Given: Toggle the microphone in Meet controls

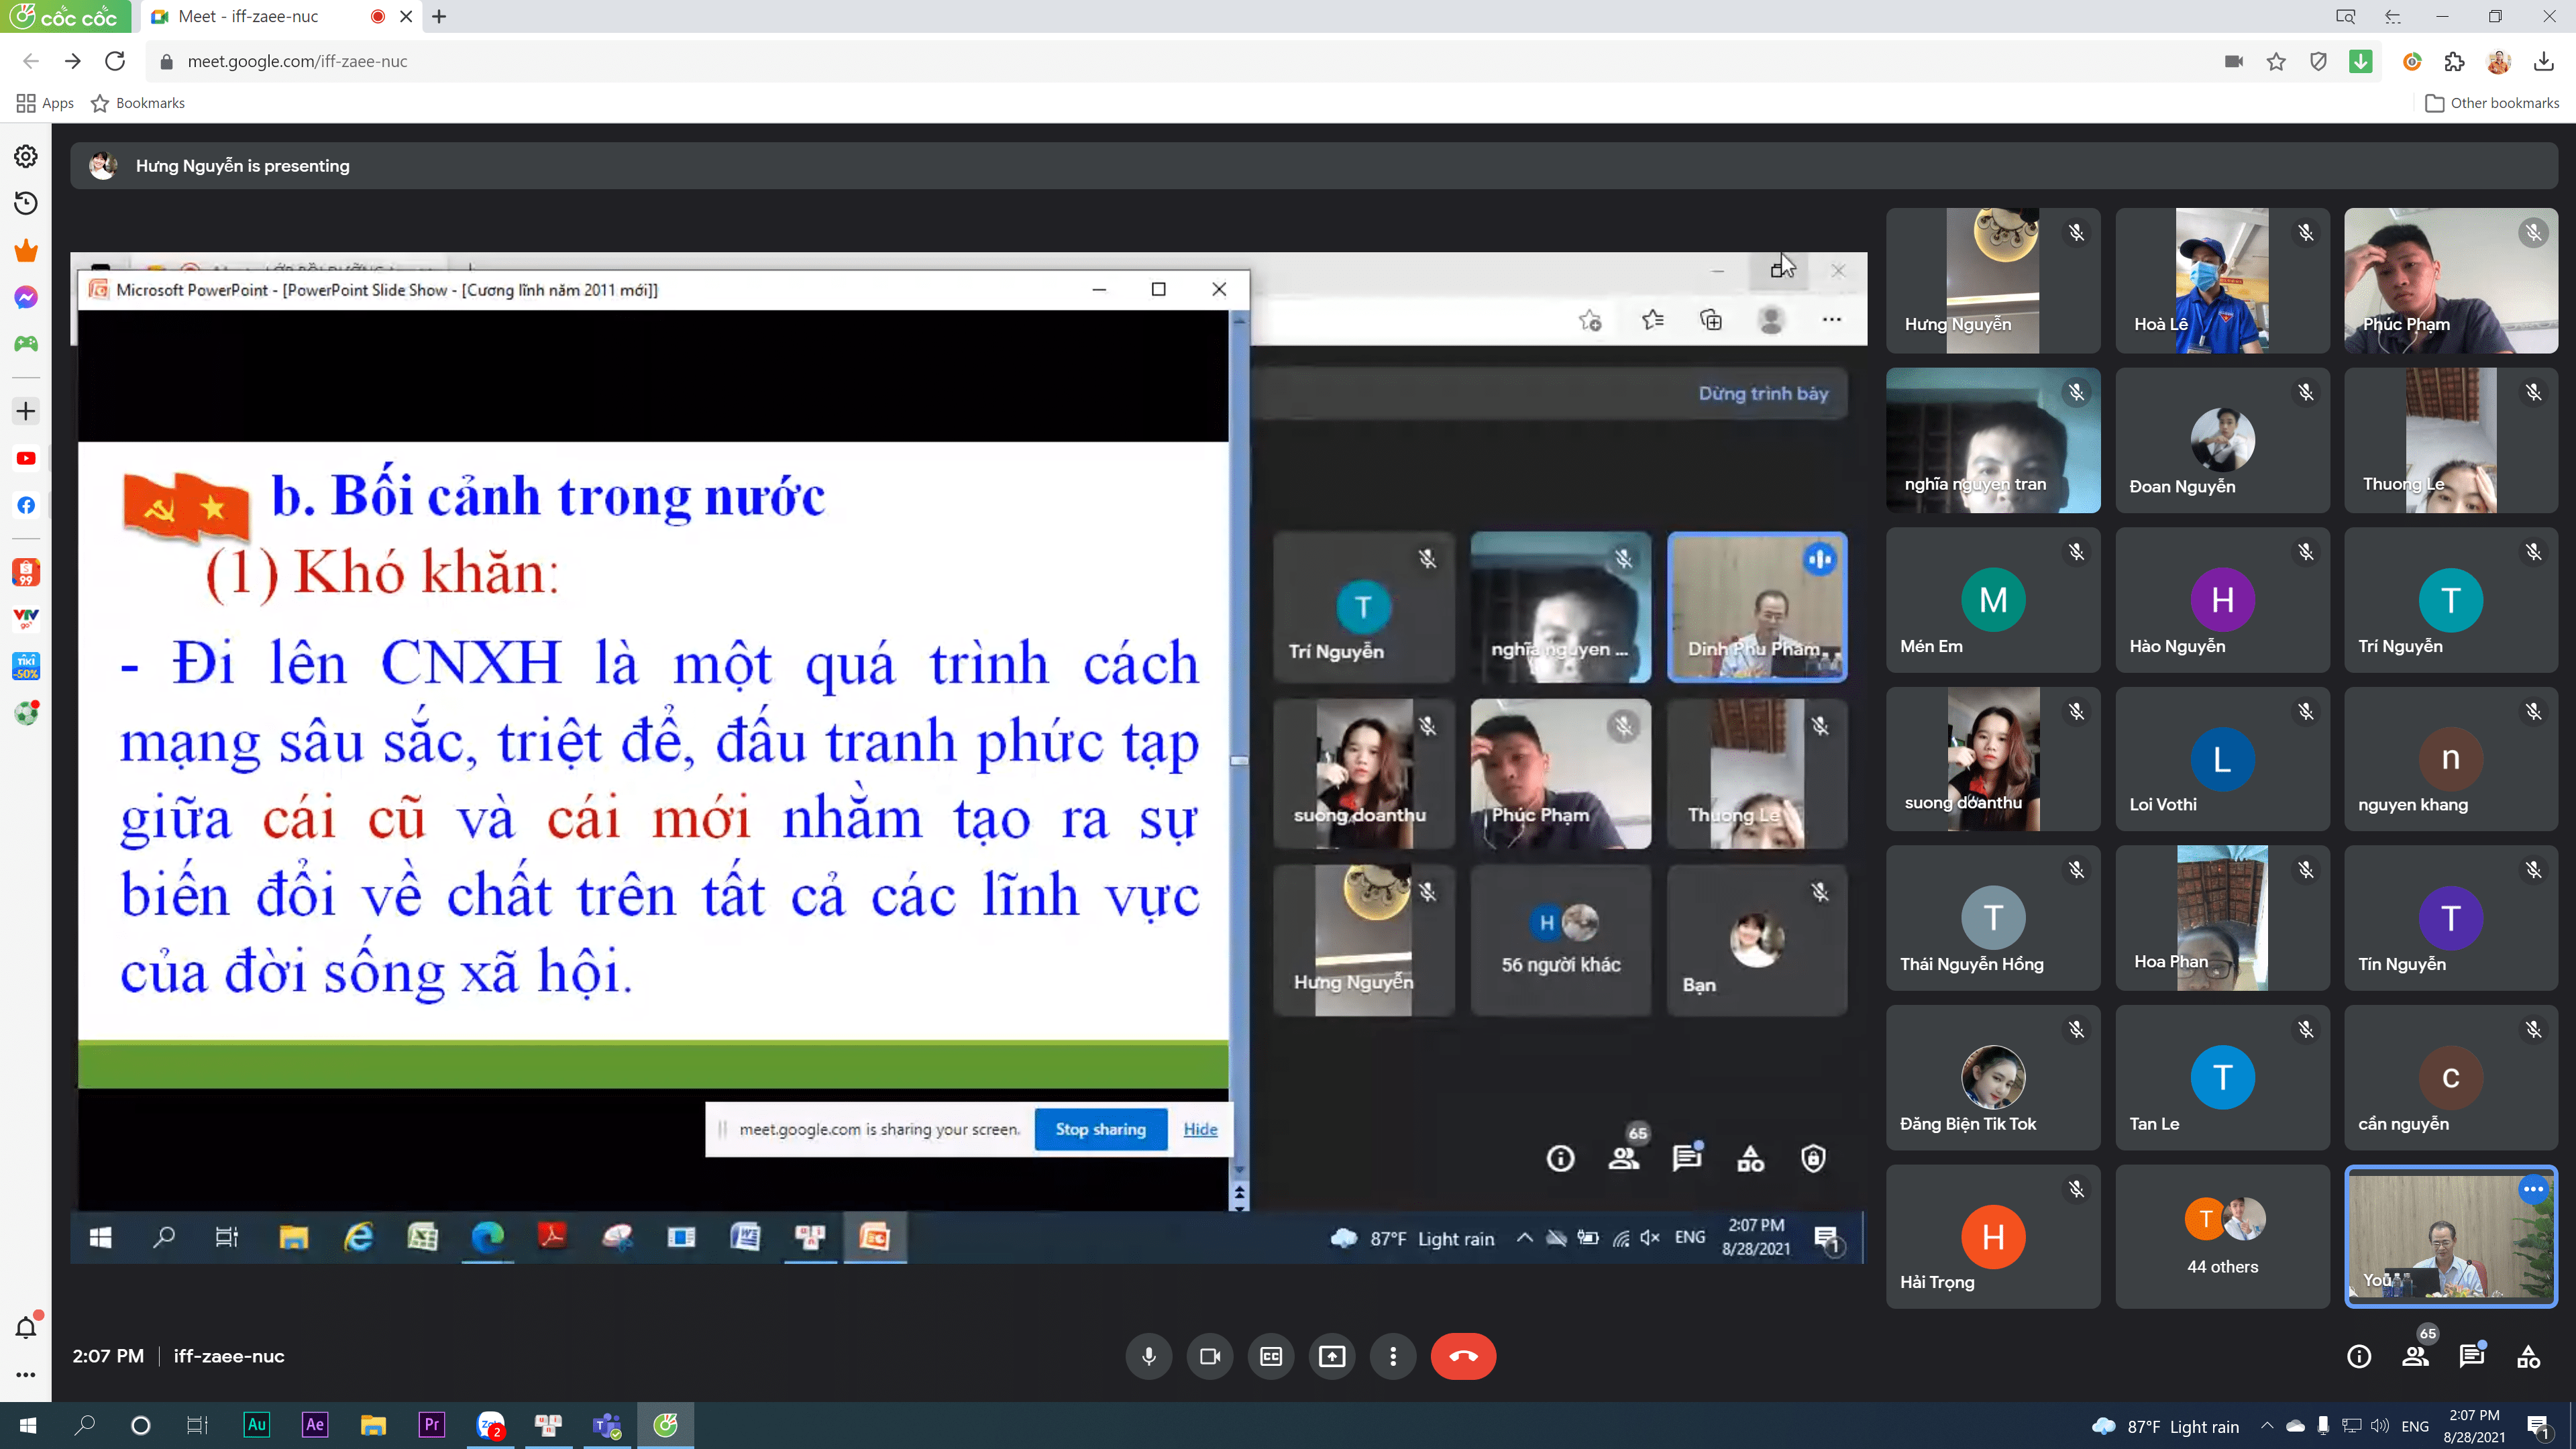Looking at the screenshot, I should tap(1149, 1356).
